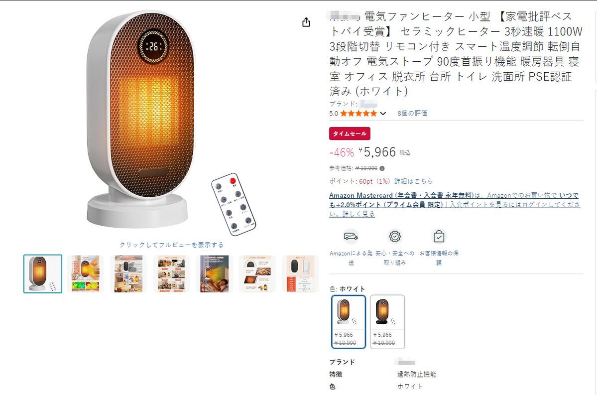Click クリックしてフルビューを表示する text
This screenshot has height=395, width=597.
(171, 245)
